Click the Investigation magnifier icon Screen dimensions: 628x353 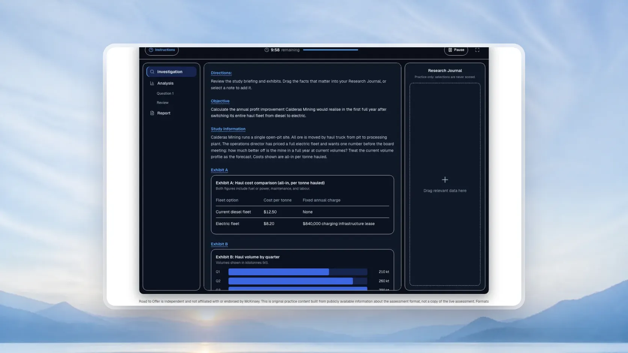point(152,72)
